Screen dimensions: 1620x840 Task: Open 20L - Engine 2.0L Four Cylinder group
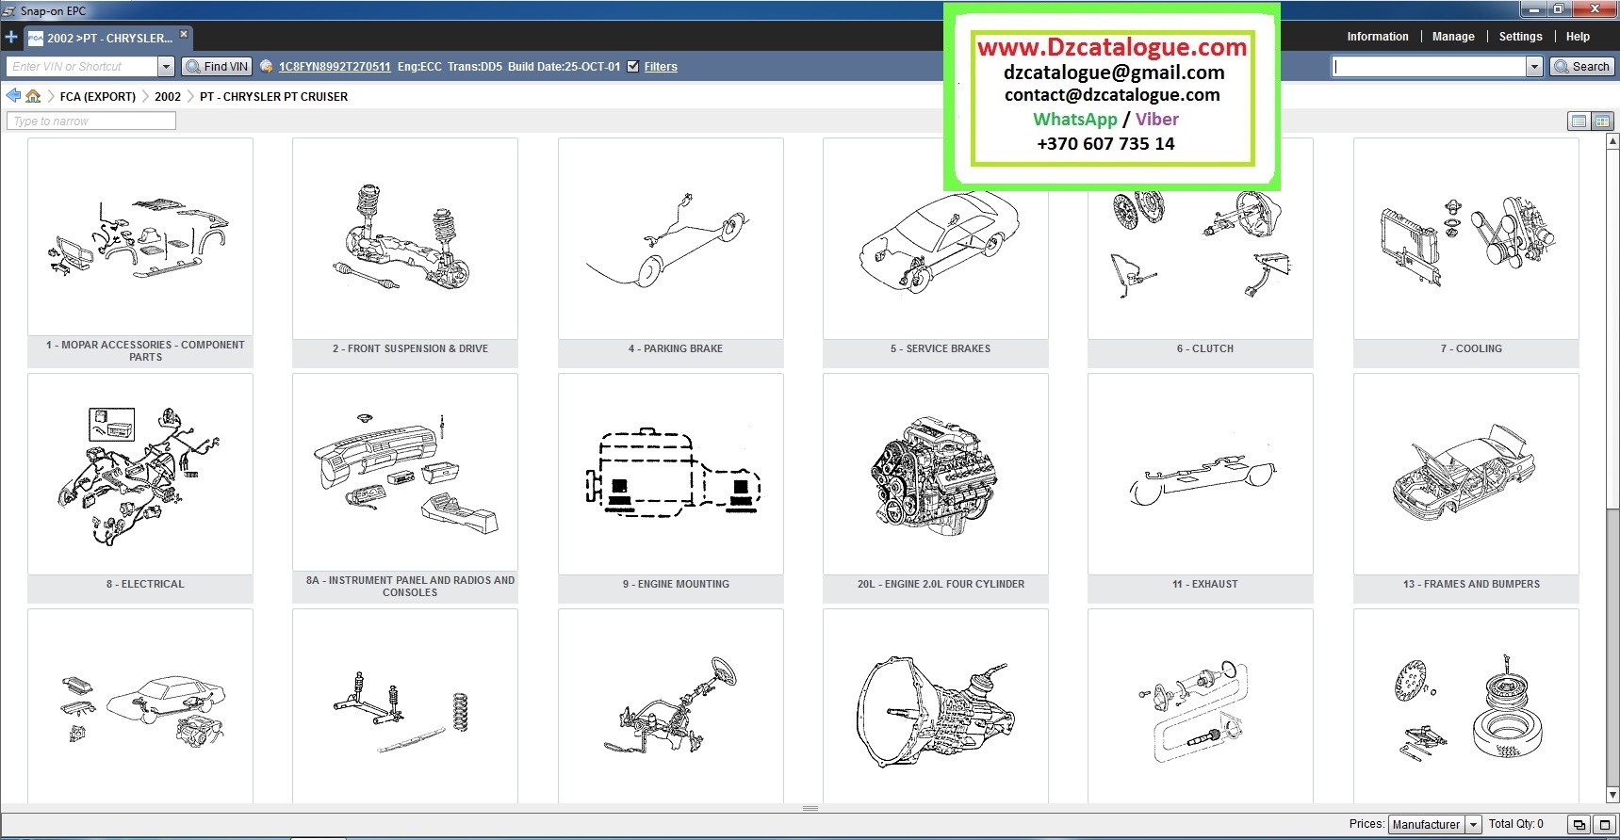coord(936,488)
